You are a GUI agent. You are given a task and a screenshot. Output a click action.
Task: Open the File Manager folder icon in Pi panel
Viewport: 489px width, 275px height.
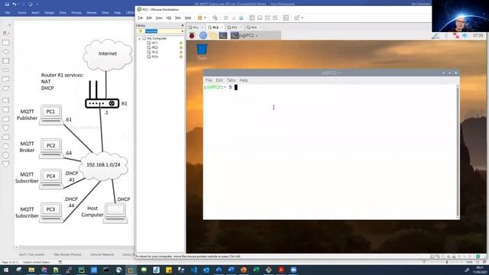pos(213,36)
